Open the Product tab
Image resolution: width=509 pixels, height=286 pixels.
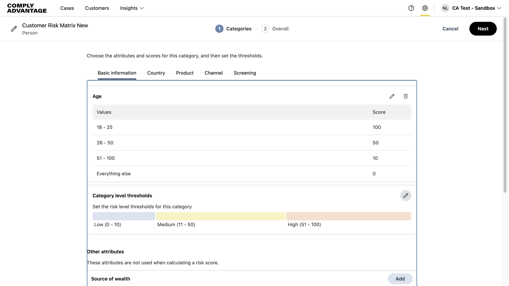pyautogui.click(x=185, y=73)
